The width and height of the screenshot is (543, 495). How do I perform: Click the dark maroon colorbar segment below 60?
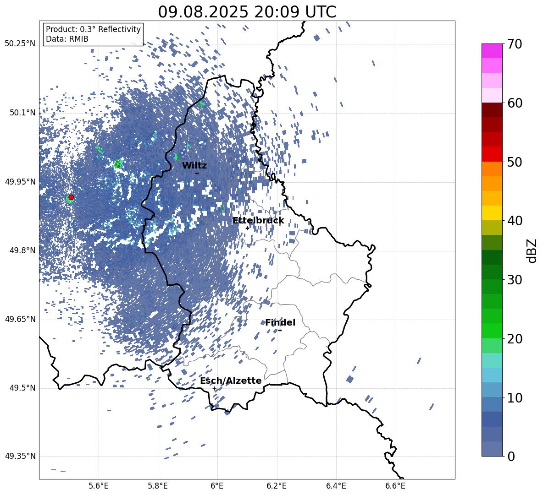pos(492,110)
